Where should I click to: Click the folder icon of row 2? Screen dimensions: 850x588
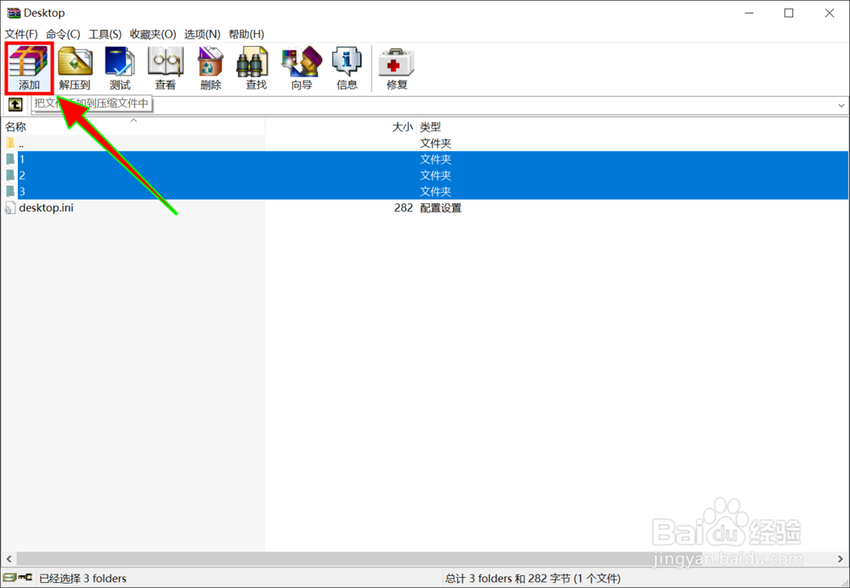click(10, 175)
